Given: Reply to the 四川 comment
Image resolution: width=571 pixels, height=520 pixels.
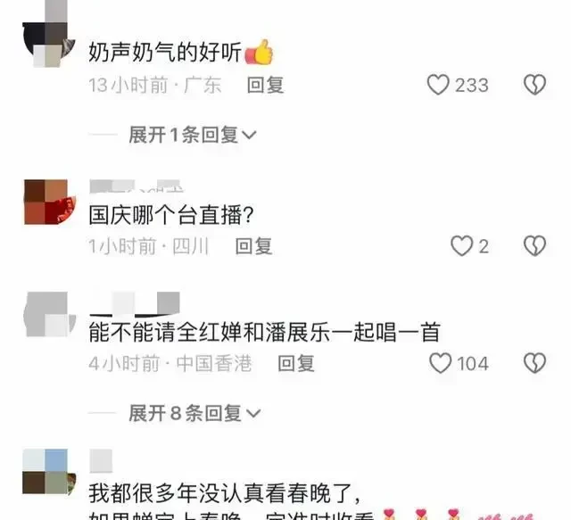Looking at the screenshot, I should click(x=253, y=246).
